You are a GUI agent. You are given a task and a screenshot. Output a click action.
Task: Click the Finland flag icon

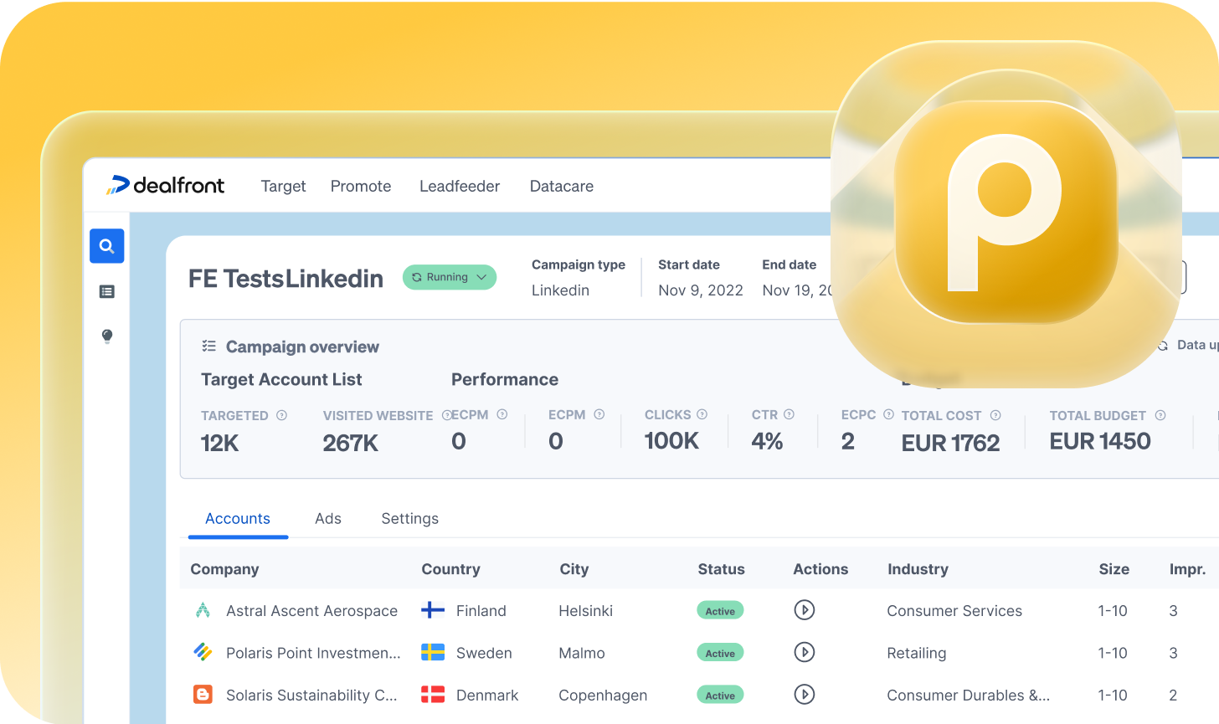[433, 610]
